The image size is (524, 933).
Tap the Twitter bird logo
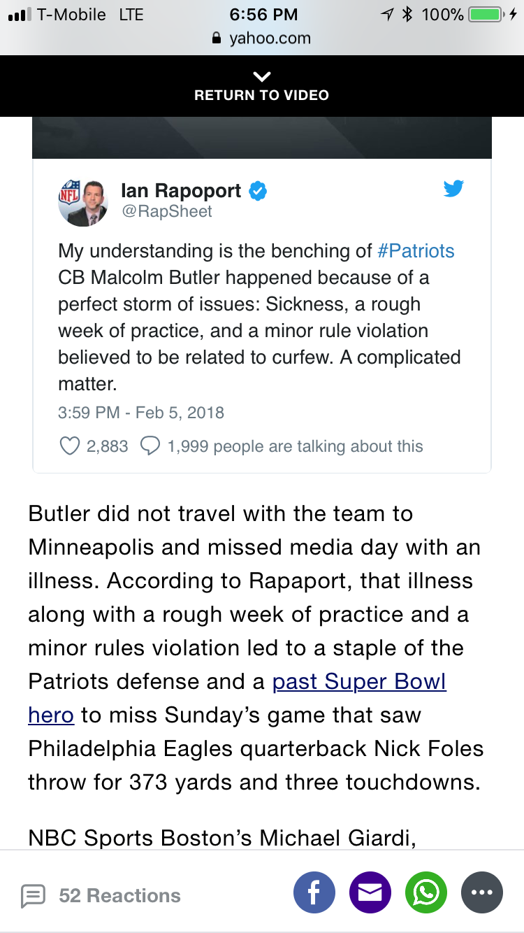tap(453, 188)
